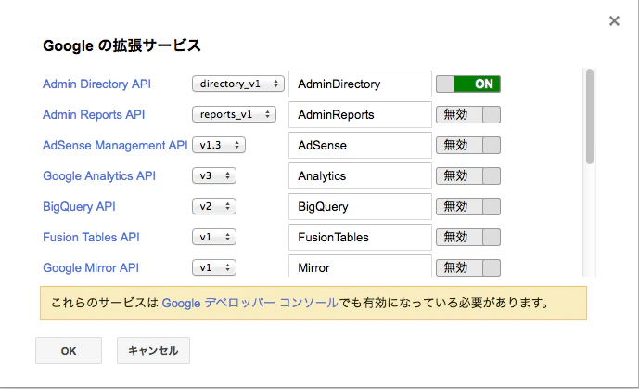Open the Google Analytics API link
The height and width of the screenshot is (389, 639).
pyautogui.click(x=99, y=176)
